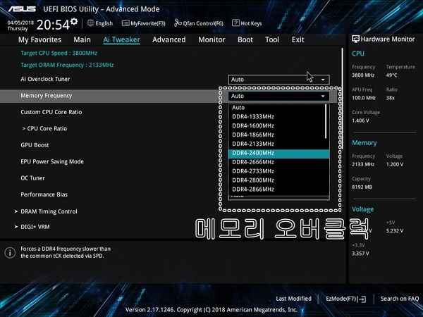Select the Ai Tweaker tab

point(121,40)
